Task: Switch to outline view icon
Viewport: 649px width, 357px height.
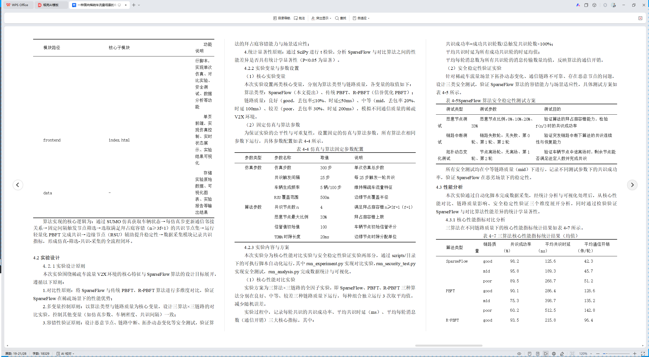Action: tap(538, 354)
